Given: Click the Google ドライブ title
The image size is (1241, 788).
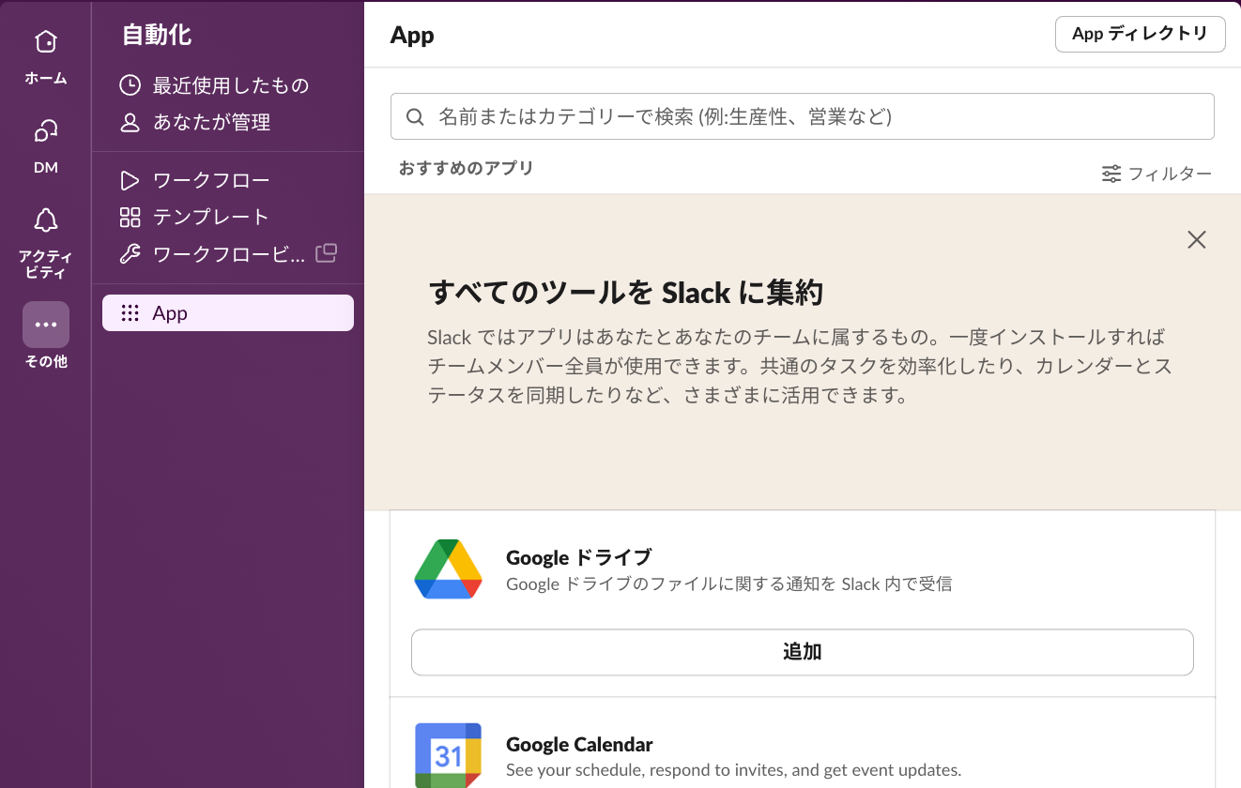Looking at the screenshot, I should point(578,557).
